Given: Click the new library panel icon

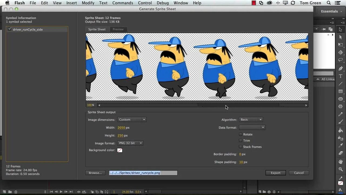Looking at the screenshot, I should click(x=330, y=29).
